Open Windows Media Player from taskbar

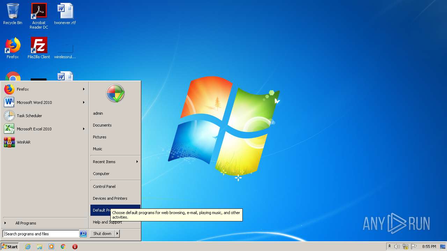[x=51, y=246]
